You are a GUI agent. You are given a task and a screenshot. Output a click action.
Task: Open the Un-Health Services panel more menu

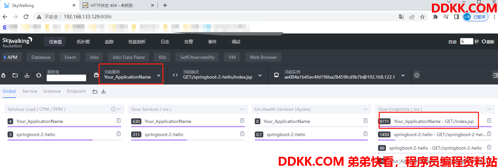coord(366,109)
